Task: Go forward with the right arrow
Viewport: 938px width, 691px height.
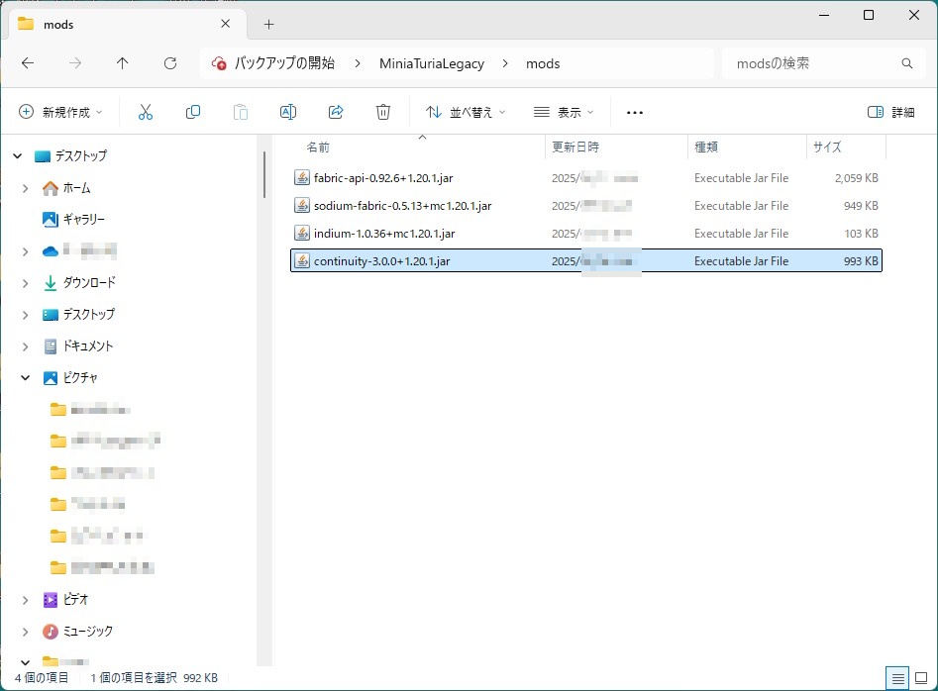Action: (x=74, y=63)
